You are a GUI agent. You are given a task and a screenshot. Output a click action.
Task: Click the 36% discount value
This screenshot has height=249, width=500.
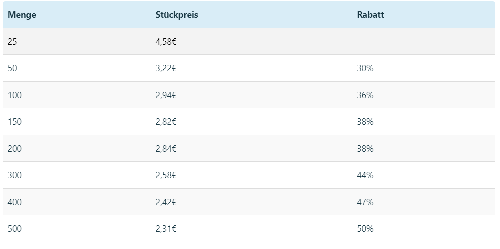click(365, 95)
